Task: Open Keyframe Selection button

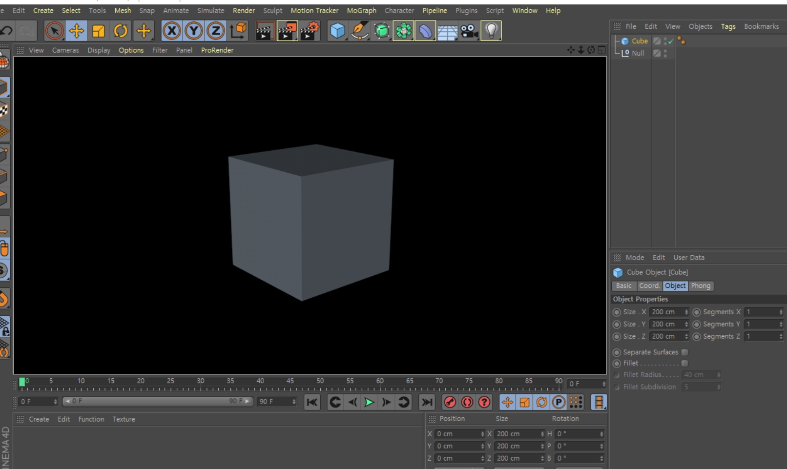Action: click(x=484, y=402)
